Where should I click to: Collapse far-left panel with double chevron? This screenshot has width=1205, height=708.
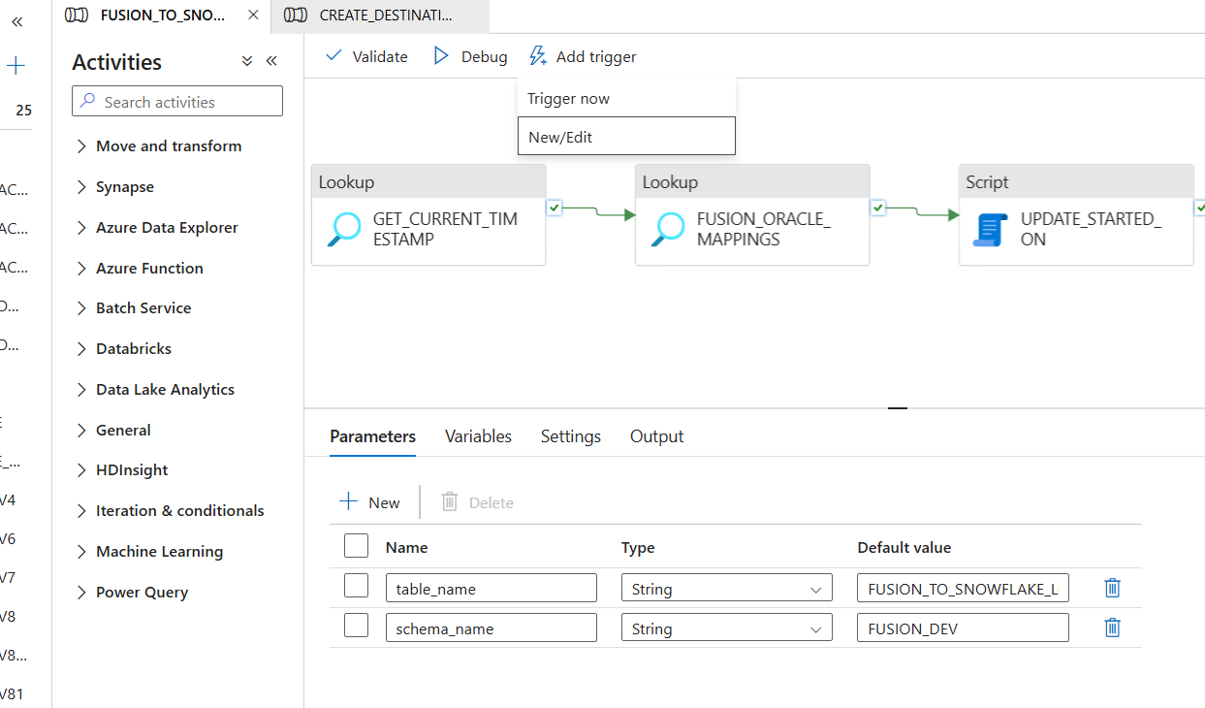[16, 21]
